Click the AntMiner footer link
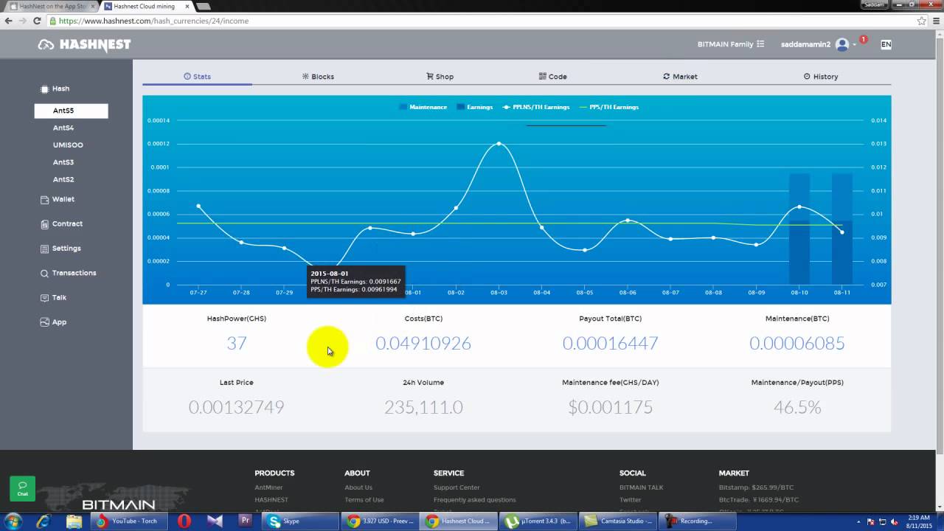Screen dimensions: 944x531 point(268,487)
